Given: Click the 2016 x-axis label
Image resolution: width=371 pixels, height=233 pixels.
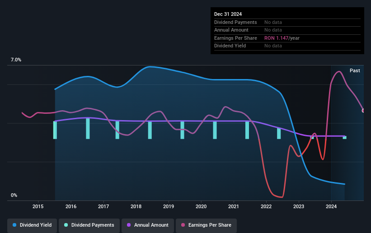Looking at the screenshot, I should point(71,206).
